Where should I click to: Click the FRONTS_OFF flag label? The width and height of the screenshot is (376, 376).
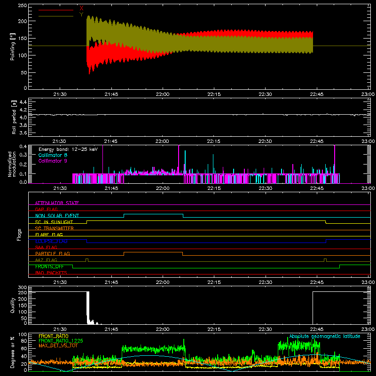point(49,266)
